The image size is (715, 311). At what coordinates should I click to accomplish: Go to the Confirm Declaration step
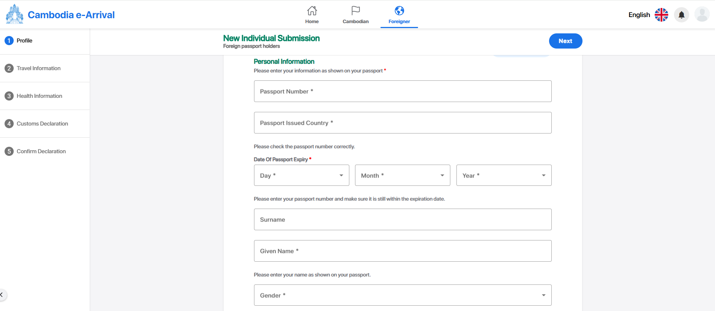pyautogui.click(x=41, y=151)
